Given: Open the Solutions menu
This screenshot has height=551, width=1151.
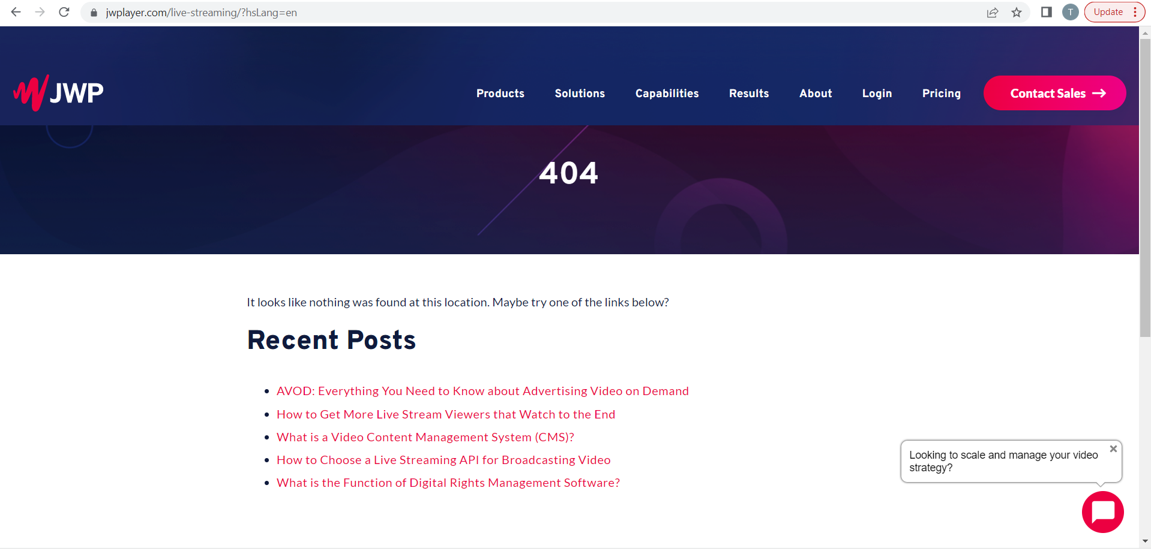Looking at the screenshot, I should pos(580,94).
